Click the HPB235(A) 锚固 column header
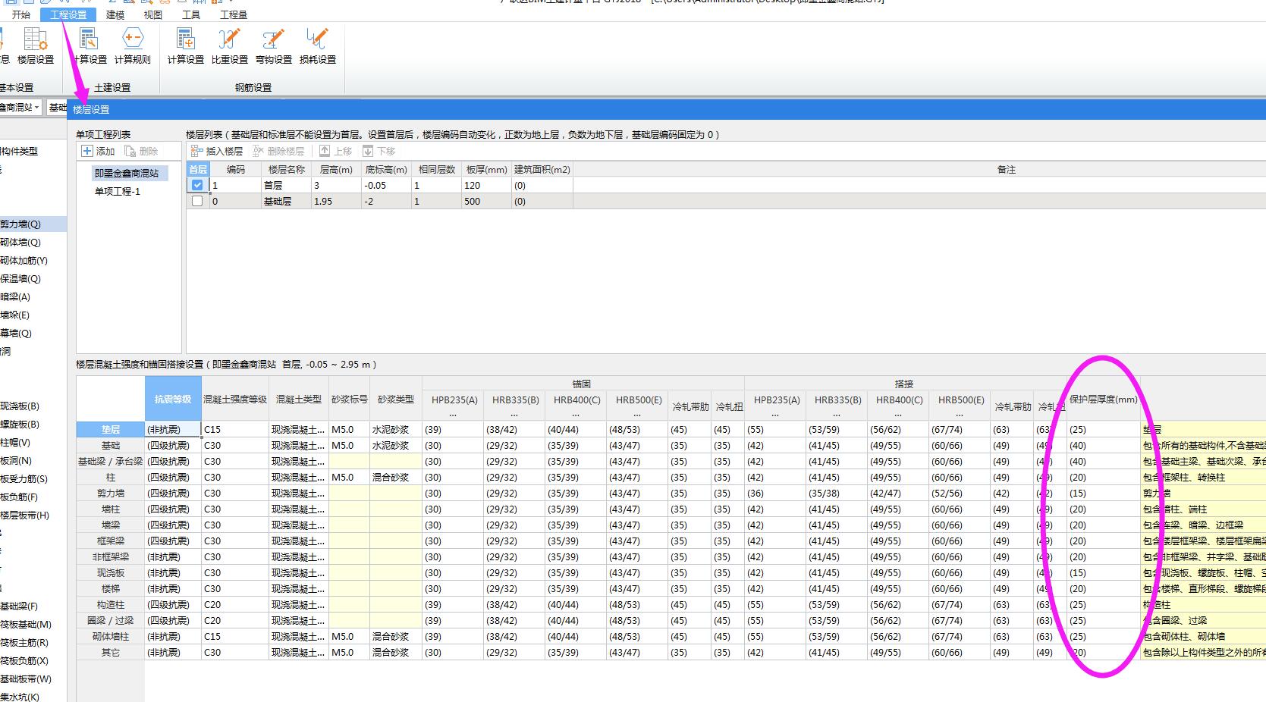 (x=454, y=406)
